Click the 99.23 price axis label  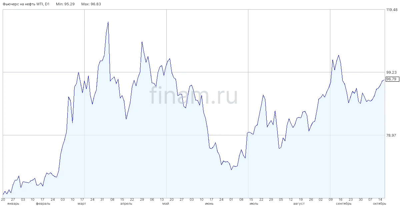coord(392,72)
